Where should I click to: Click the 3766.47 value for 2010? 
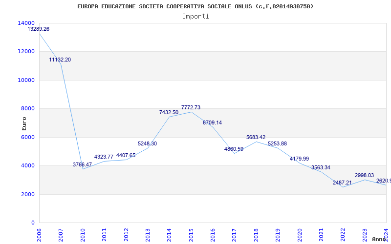(x=82, y=165)
